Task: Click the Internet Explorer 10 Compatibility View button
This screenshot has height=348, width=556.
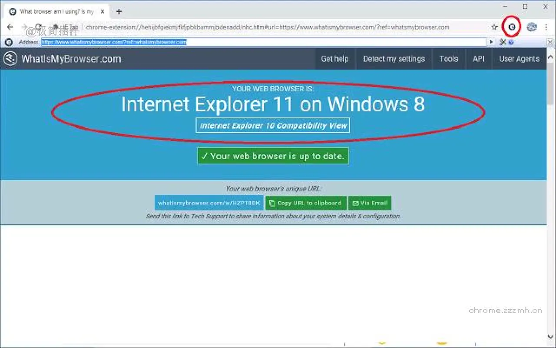Action: 273,125
